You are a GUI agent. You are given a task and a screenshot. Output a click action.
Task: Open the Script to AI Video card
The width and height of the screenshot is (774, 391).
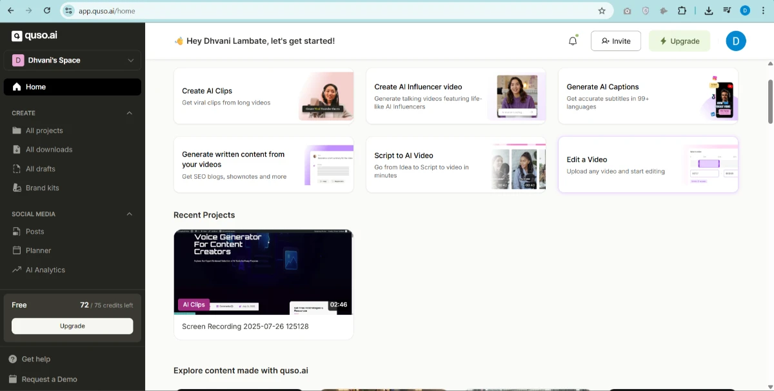pyautogui.click(x=456, y=165)
